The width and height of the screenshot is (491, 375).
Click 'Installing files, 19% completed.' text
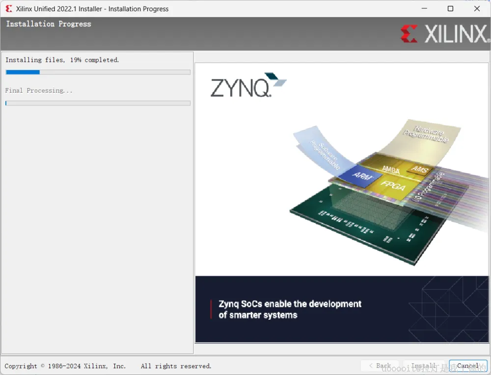tap(62, 60)
